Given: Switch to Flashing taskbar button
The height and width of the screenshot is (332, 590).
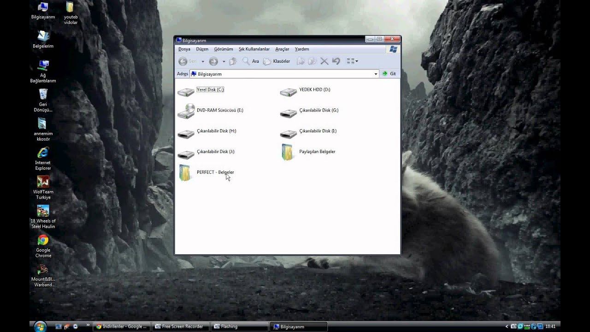Looking at the screenshot, I should [240, 326].
